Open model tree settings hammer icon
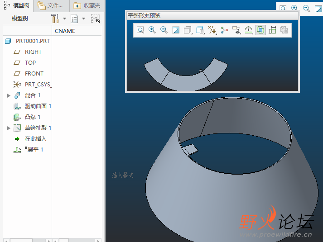 tap(55, 19)
